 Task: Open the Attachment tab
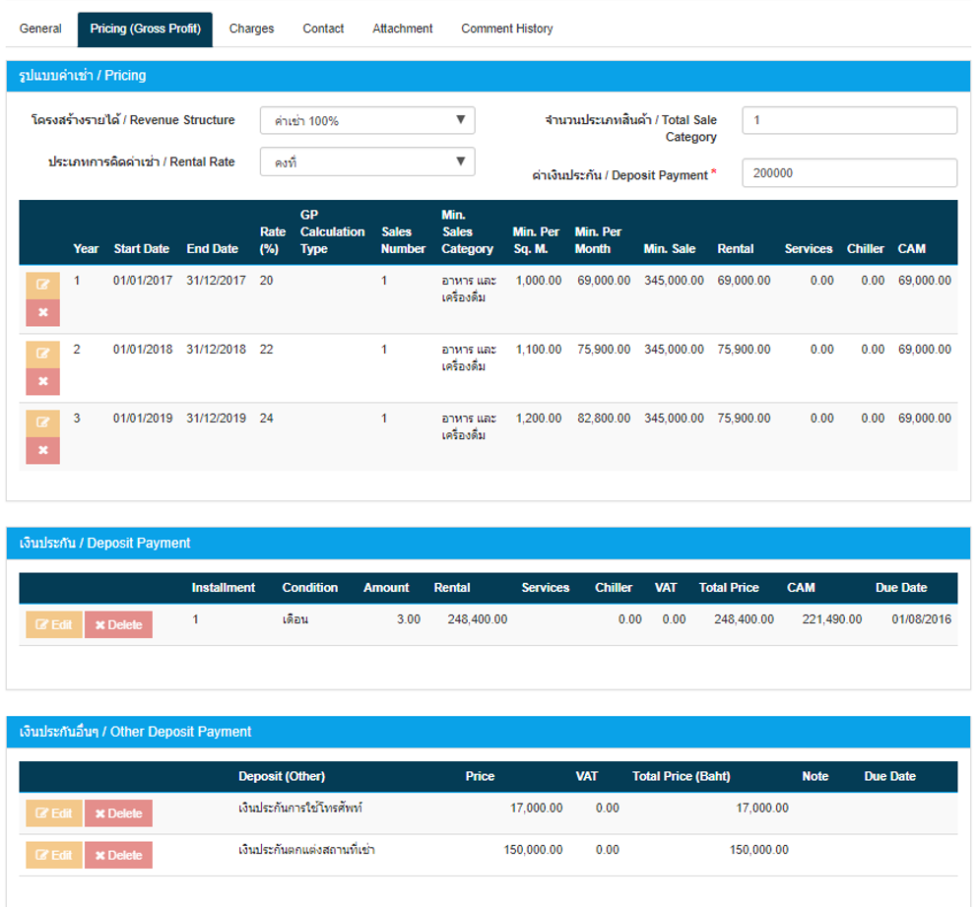click(x=403, y=29)
